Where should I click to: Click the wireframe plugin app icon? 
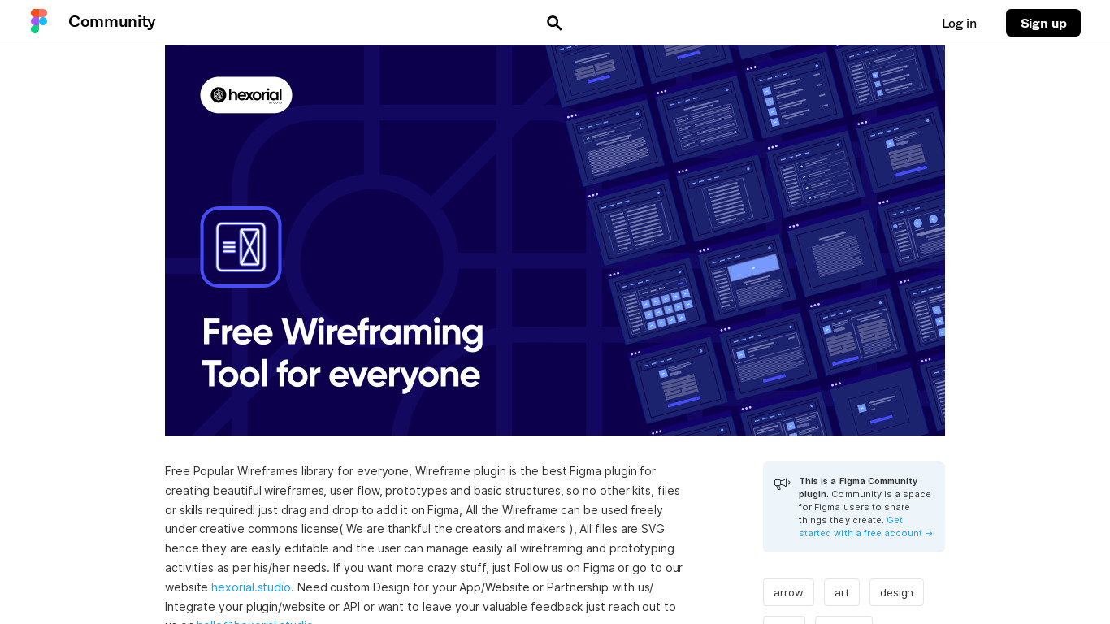241,247
